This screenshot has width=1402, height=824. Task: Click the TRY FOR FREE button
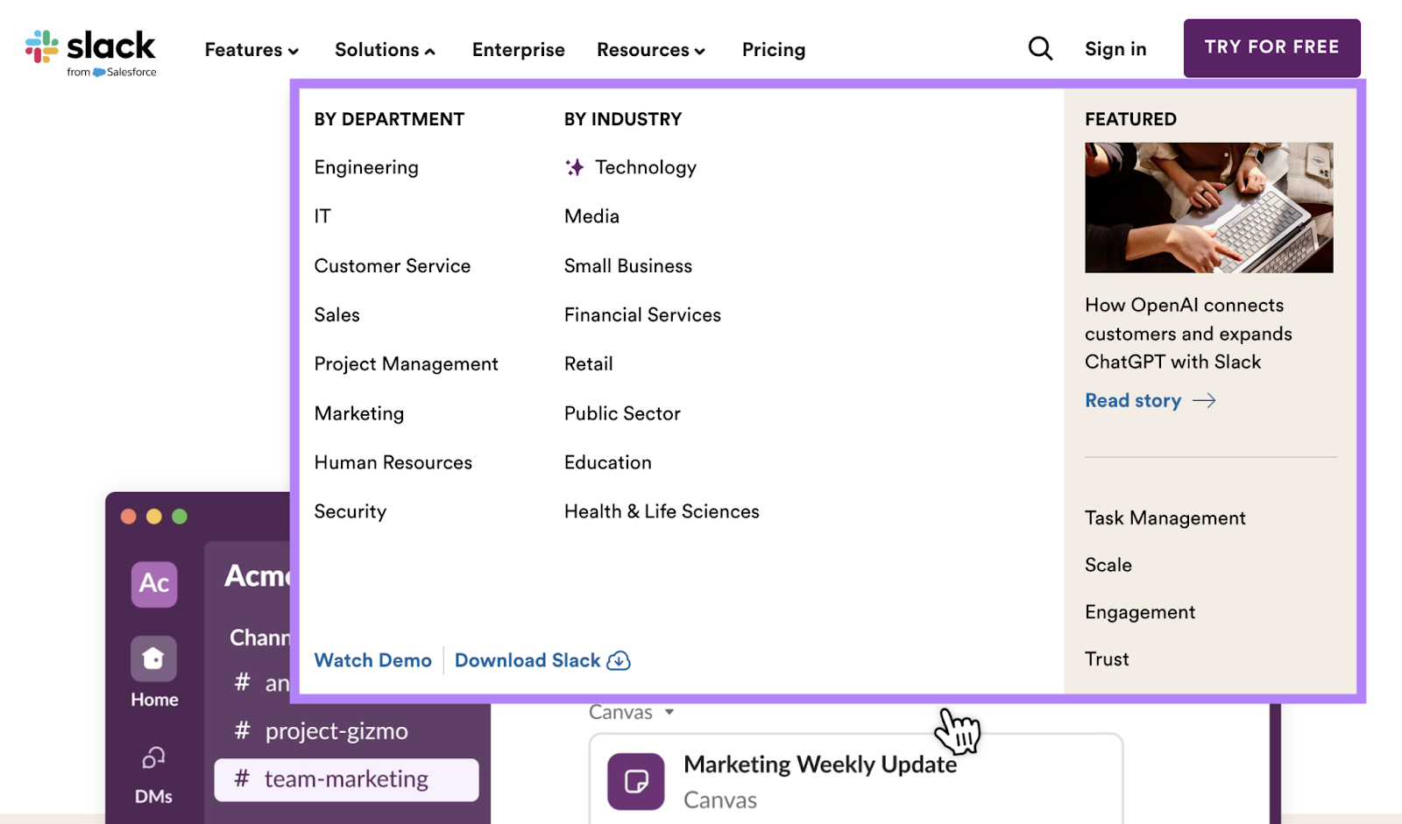pyautogui.click(x=1271, y=47)
